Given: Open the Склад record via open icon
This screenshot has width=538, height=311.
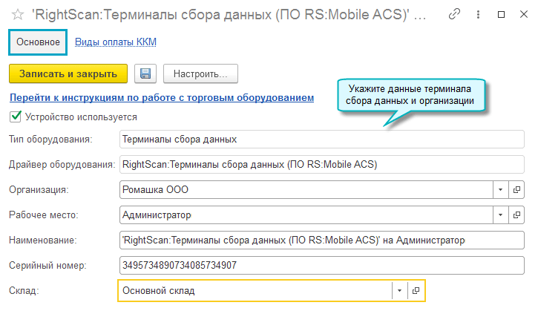Looking at the screenshot, I should [416, 290].
